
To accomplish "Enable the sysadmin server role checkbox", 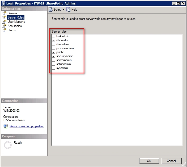I will [54, 68].
